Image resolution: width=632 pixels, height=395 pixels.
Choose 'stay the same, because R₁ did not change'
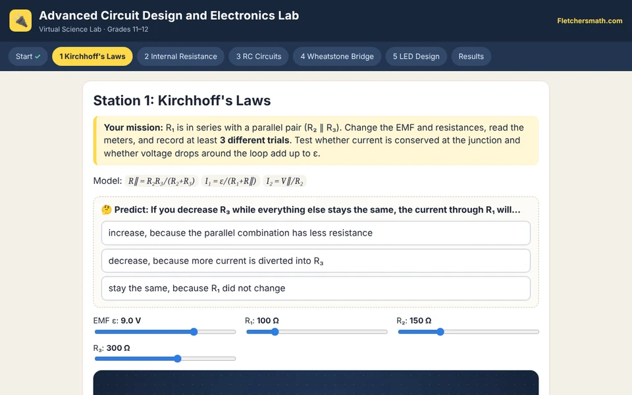coord(315,288)
